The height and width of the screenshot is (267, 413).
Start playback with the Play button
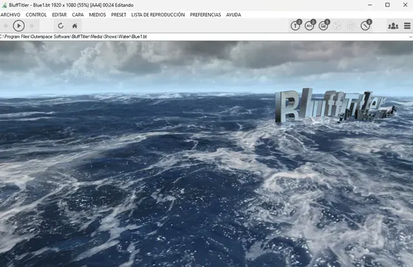[x=19, y=26]
